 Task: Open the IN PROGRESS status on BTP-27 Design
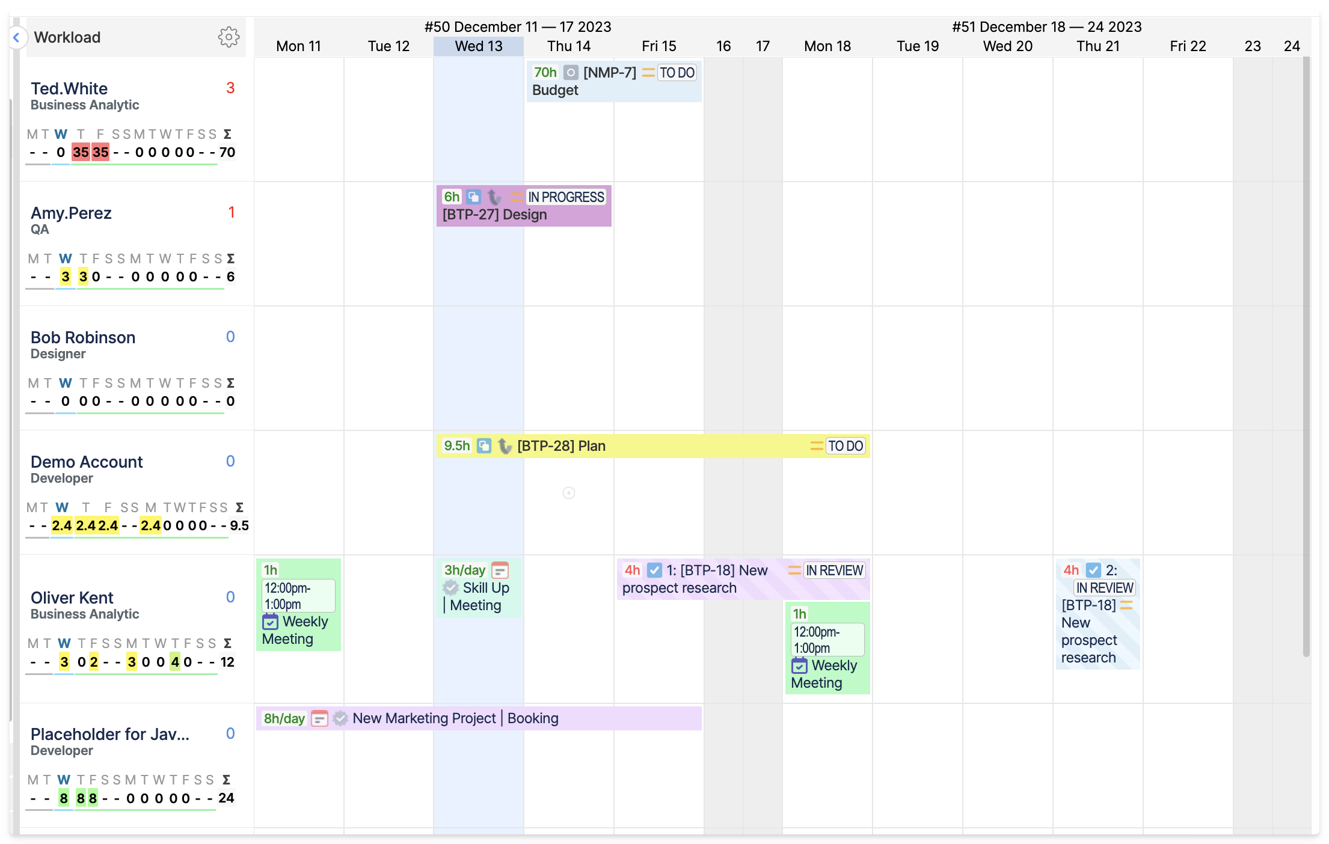click(x=565, y=197)
